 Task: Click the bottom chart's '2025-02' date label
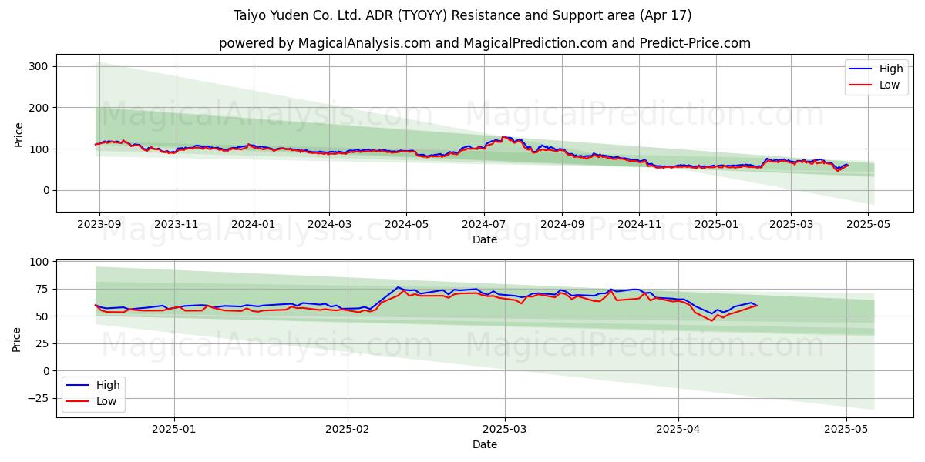(x=348, y=430)
